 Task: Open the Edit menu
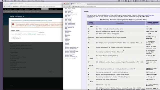pos(15,1)
